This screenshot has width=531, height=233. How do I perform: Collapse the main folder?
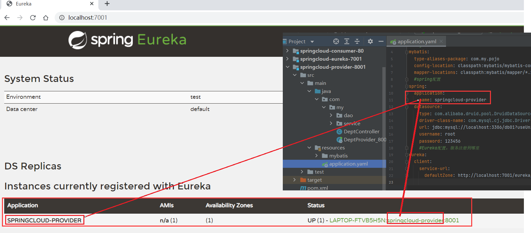pyautogui.click(x=302, y=83)
